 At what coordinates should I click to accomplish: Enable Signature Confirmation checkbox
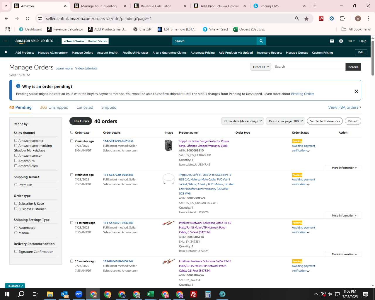(16, 251)
